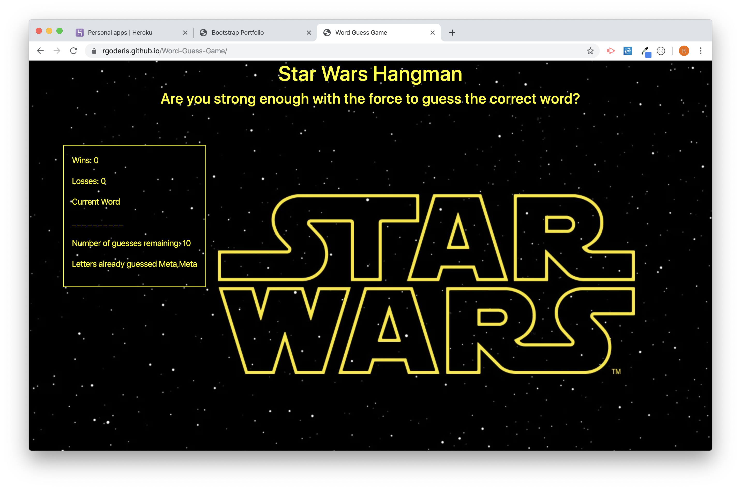The width and height of the screenshot is (741, 489).
Task: Bookmark this page with the star icon
Action: click(x=590, y=51)
